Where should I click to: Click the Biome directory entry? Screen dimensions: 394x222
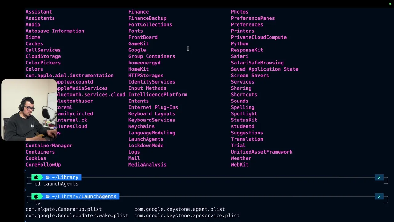click(33, 37)
